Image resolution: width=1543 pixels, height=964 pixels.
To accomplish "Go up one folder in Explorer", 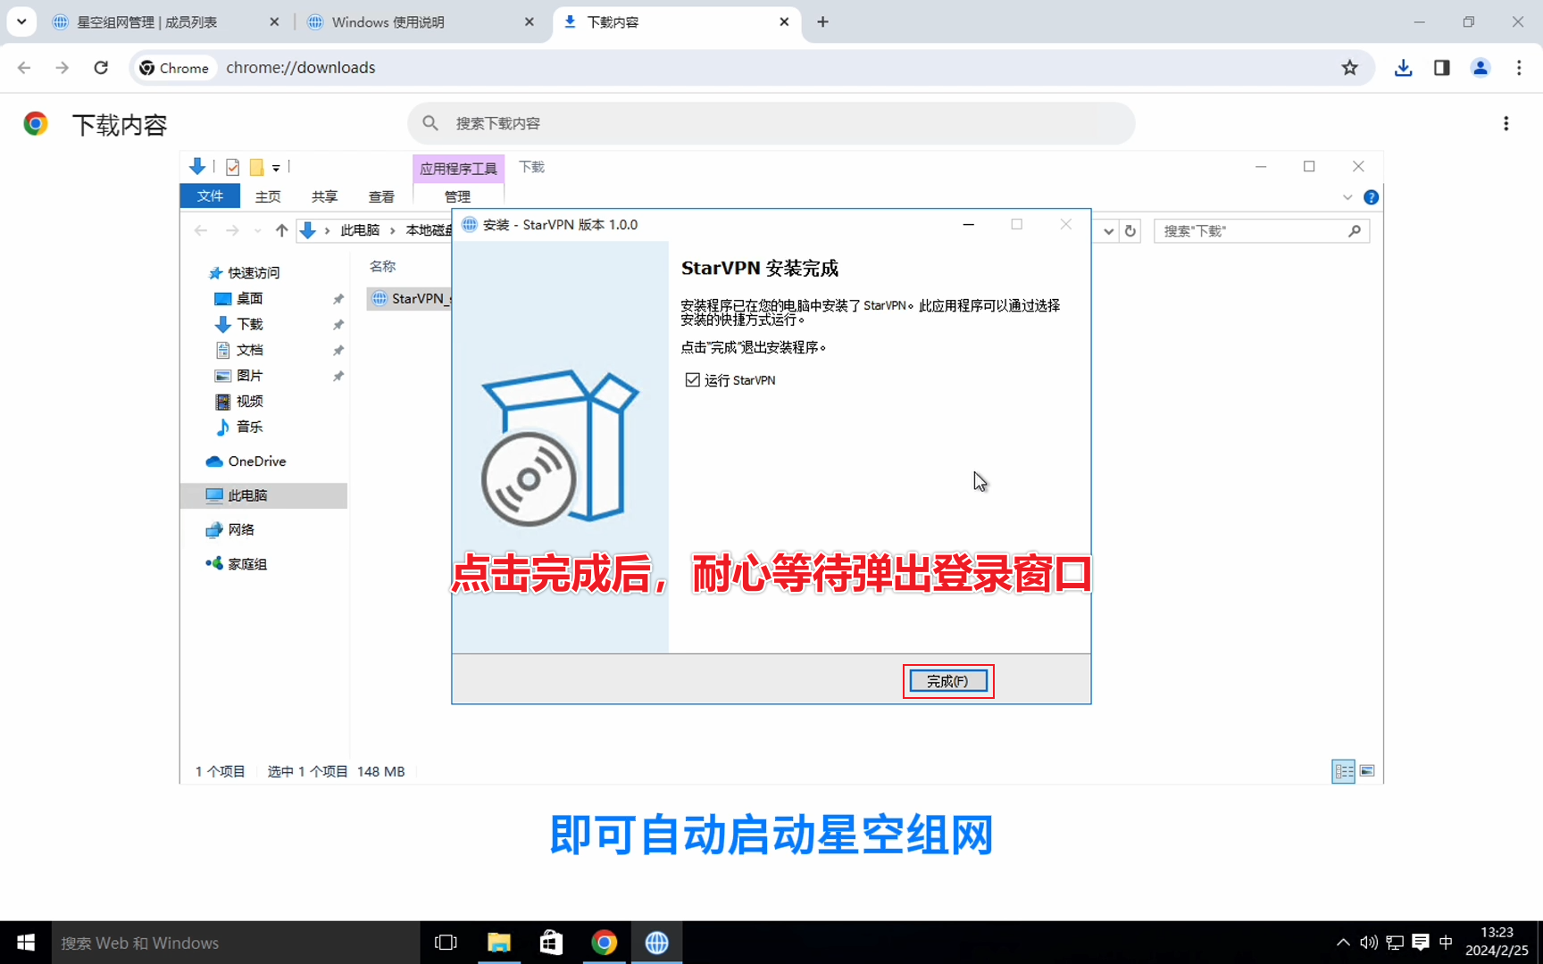I will pyautogui.click(x=281, y=230).
